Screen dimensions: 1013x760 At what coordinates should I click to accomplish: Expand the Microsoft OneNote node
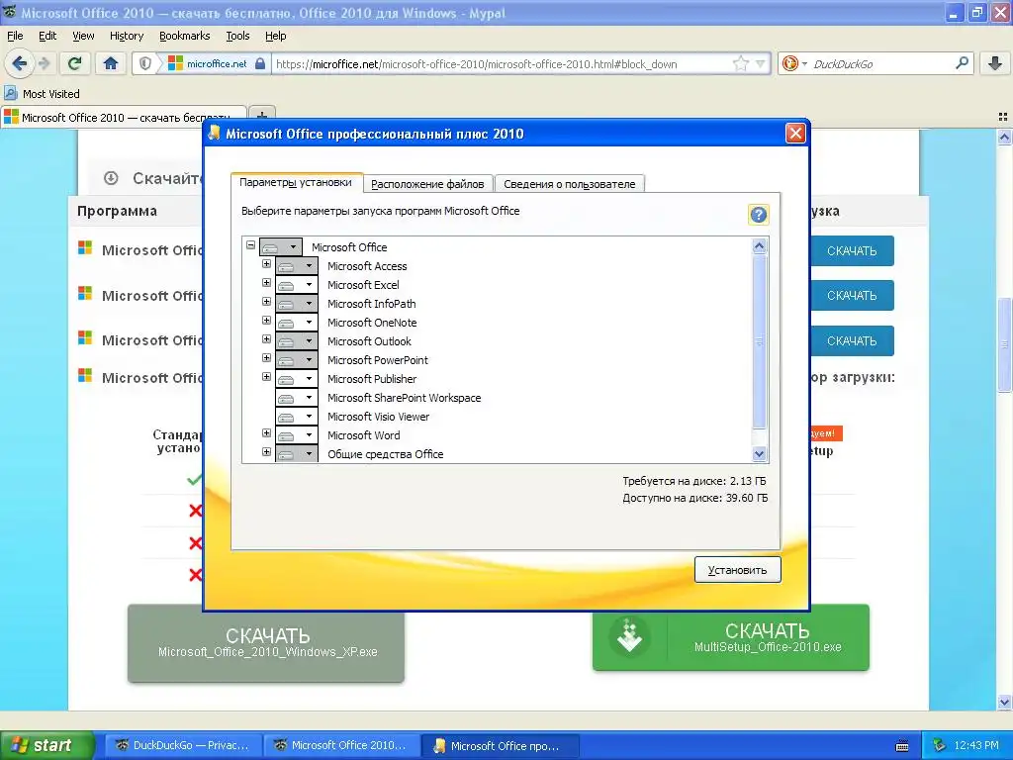click(266, 320)
